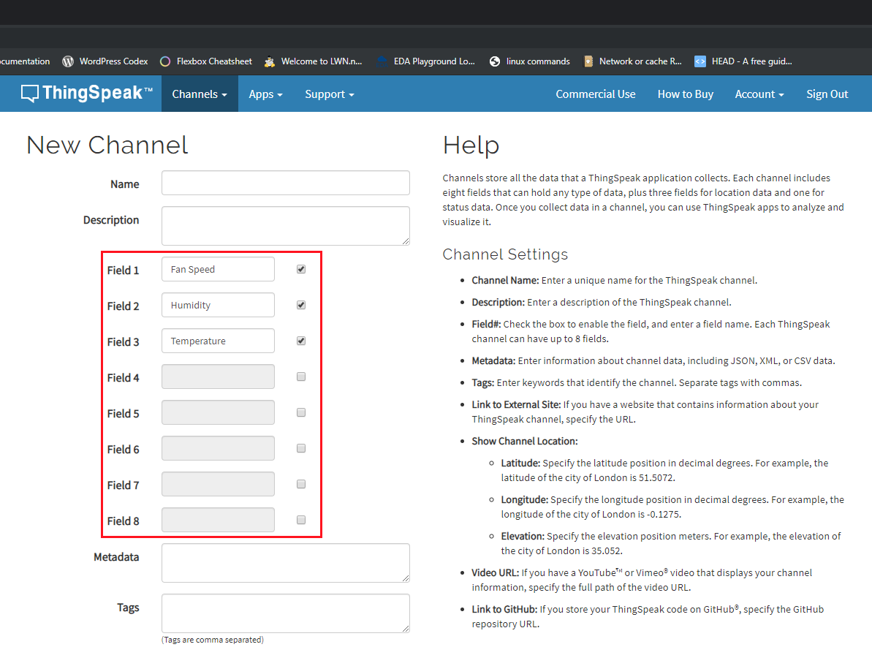Click the disabled Field 6 input box
This screenshot has width=872, height=647.
tap(218, 448)
